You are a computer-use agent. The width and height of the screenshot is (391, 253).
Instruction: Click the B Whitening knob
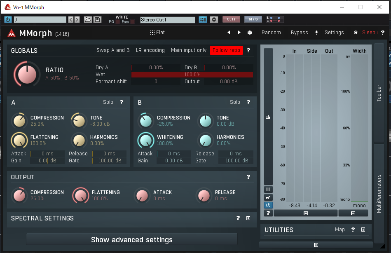(x=146, y=141)
